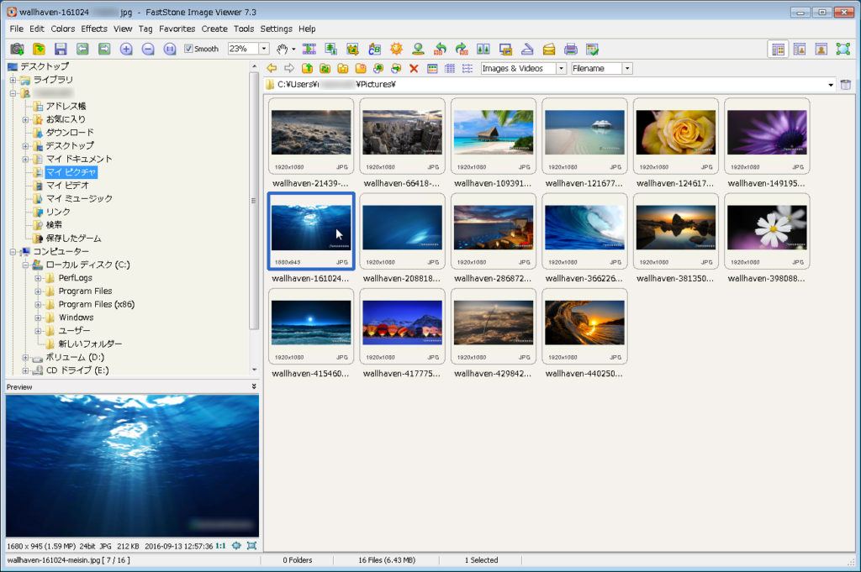Open the Tag menu
Image resolution: width=861 pixels, height=572 pixels.
(145, 29)
